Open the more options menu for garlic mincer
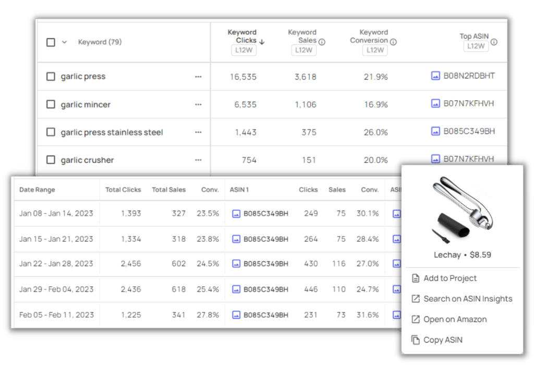534x365 pixels. coord(198,104)
